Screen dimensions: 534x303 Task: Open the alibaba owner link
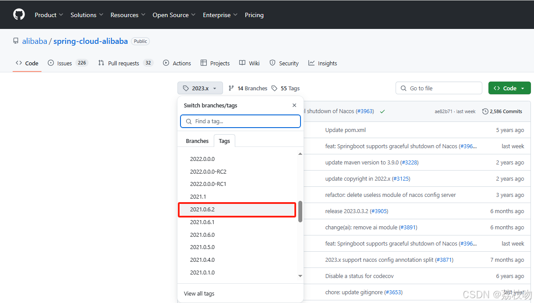(x=35, y=41)
